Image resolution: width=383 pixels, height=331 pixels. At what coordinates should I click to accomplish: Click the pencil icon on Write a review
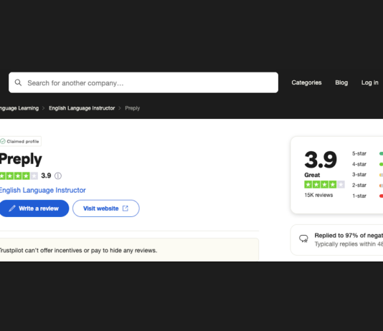pos(12,208)
